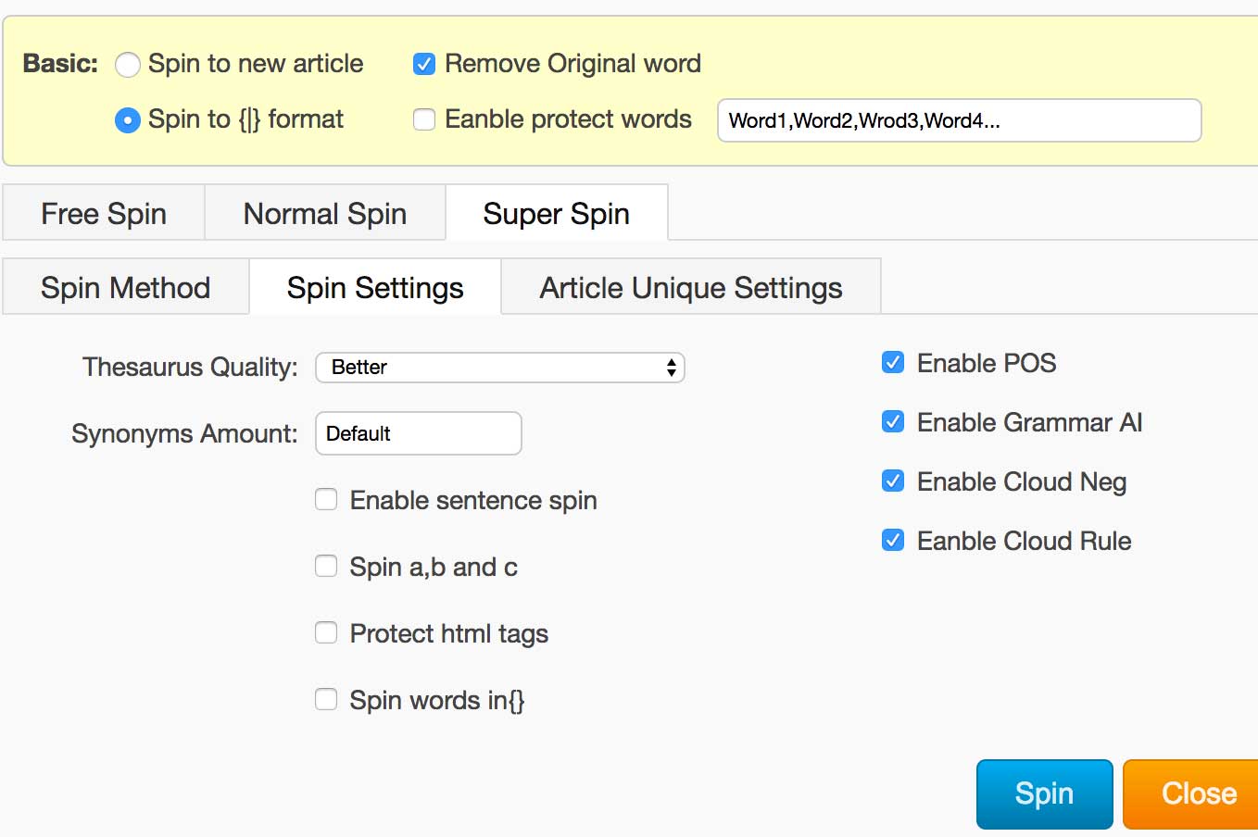Select the Spin to new article option
The height and width of the screenshot is (837, 1258).
pos(128,65)
